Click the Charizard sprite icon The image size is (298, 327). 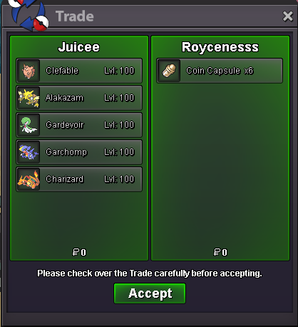(x=29, y=179)
